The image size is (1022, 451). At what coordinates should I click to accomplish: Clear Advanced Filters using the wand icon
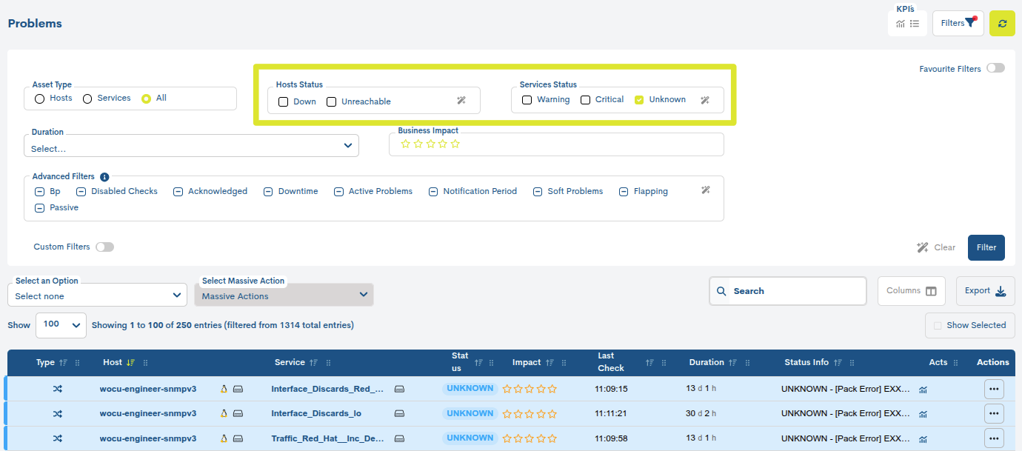click(x=706, y=190)
